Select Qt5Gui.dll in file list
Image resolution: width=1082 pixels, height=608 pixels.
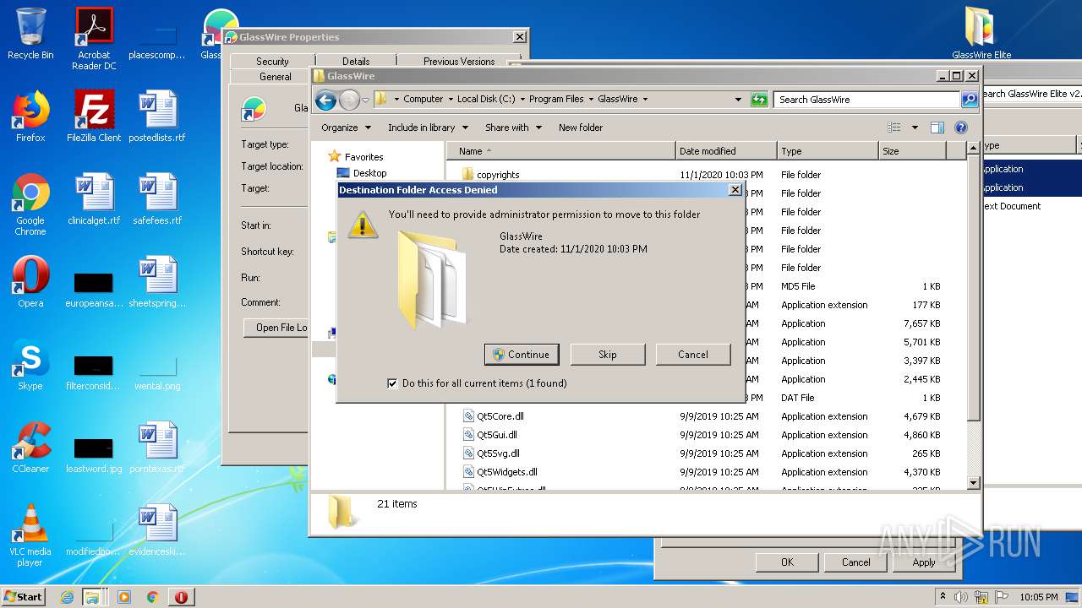tap(497, 435)
